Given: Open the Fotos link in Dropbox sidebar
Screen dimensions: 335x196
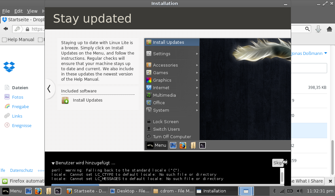Looking at the screenshot, I should tap(18, 97).
